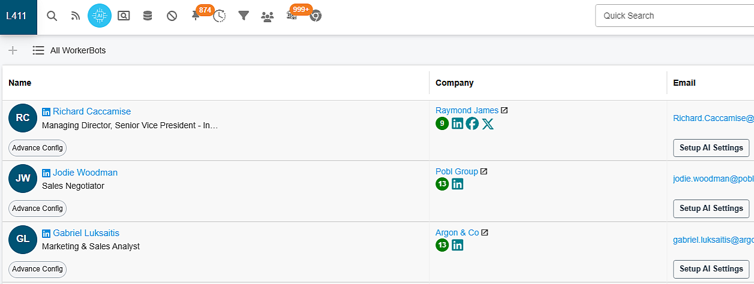Click the plus icon to add WorkerBot

tap(13, 50)
